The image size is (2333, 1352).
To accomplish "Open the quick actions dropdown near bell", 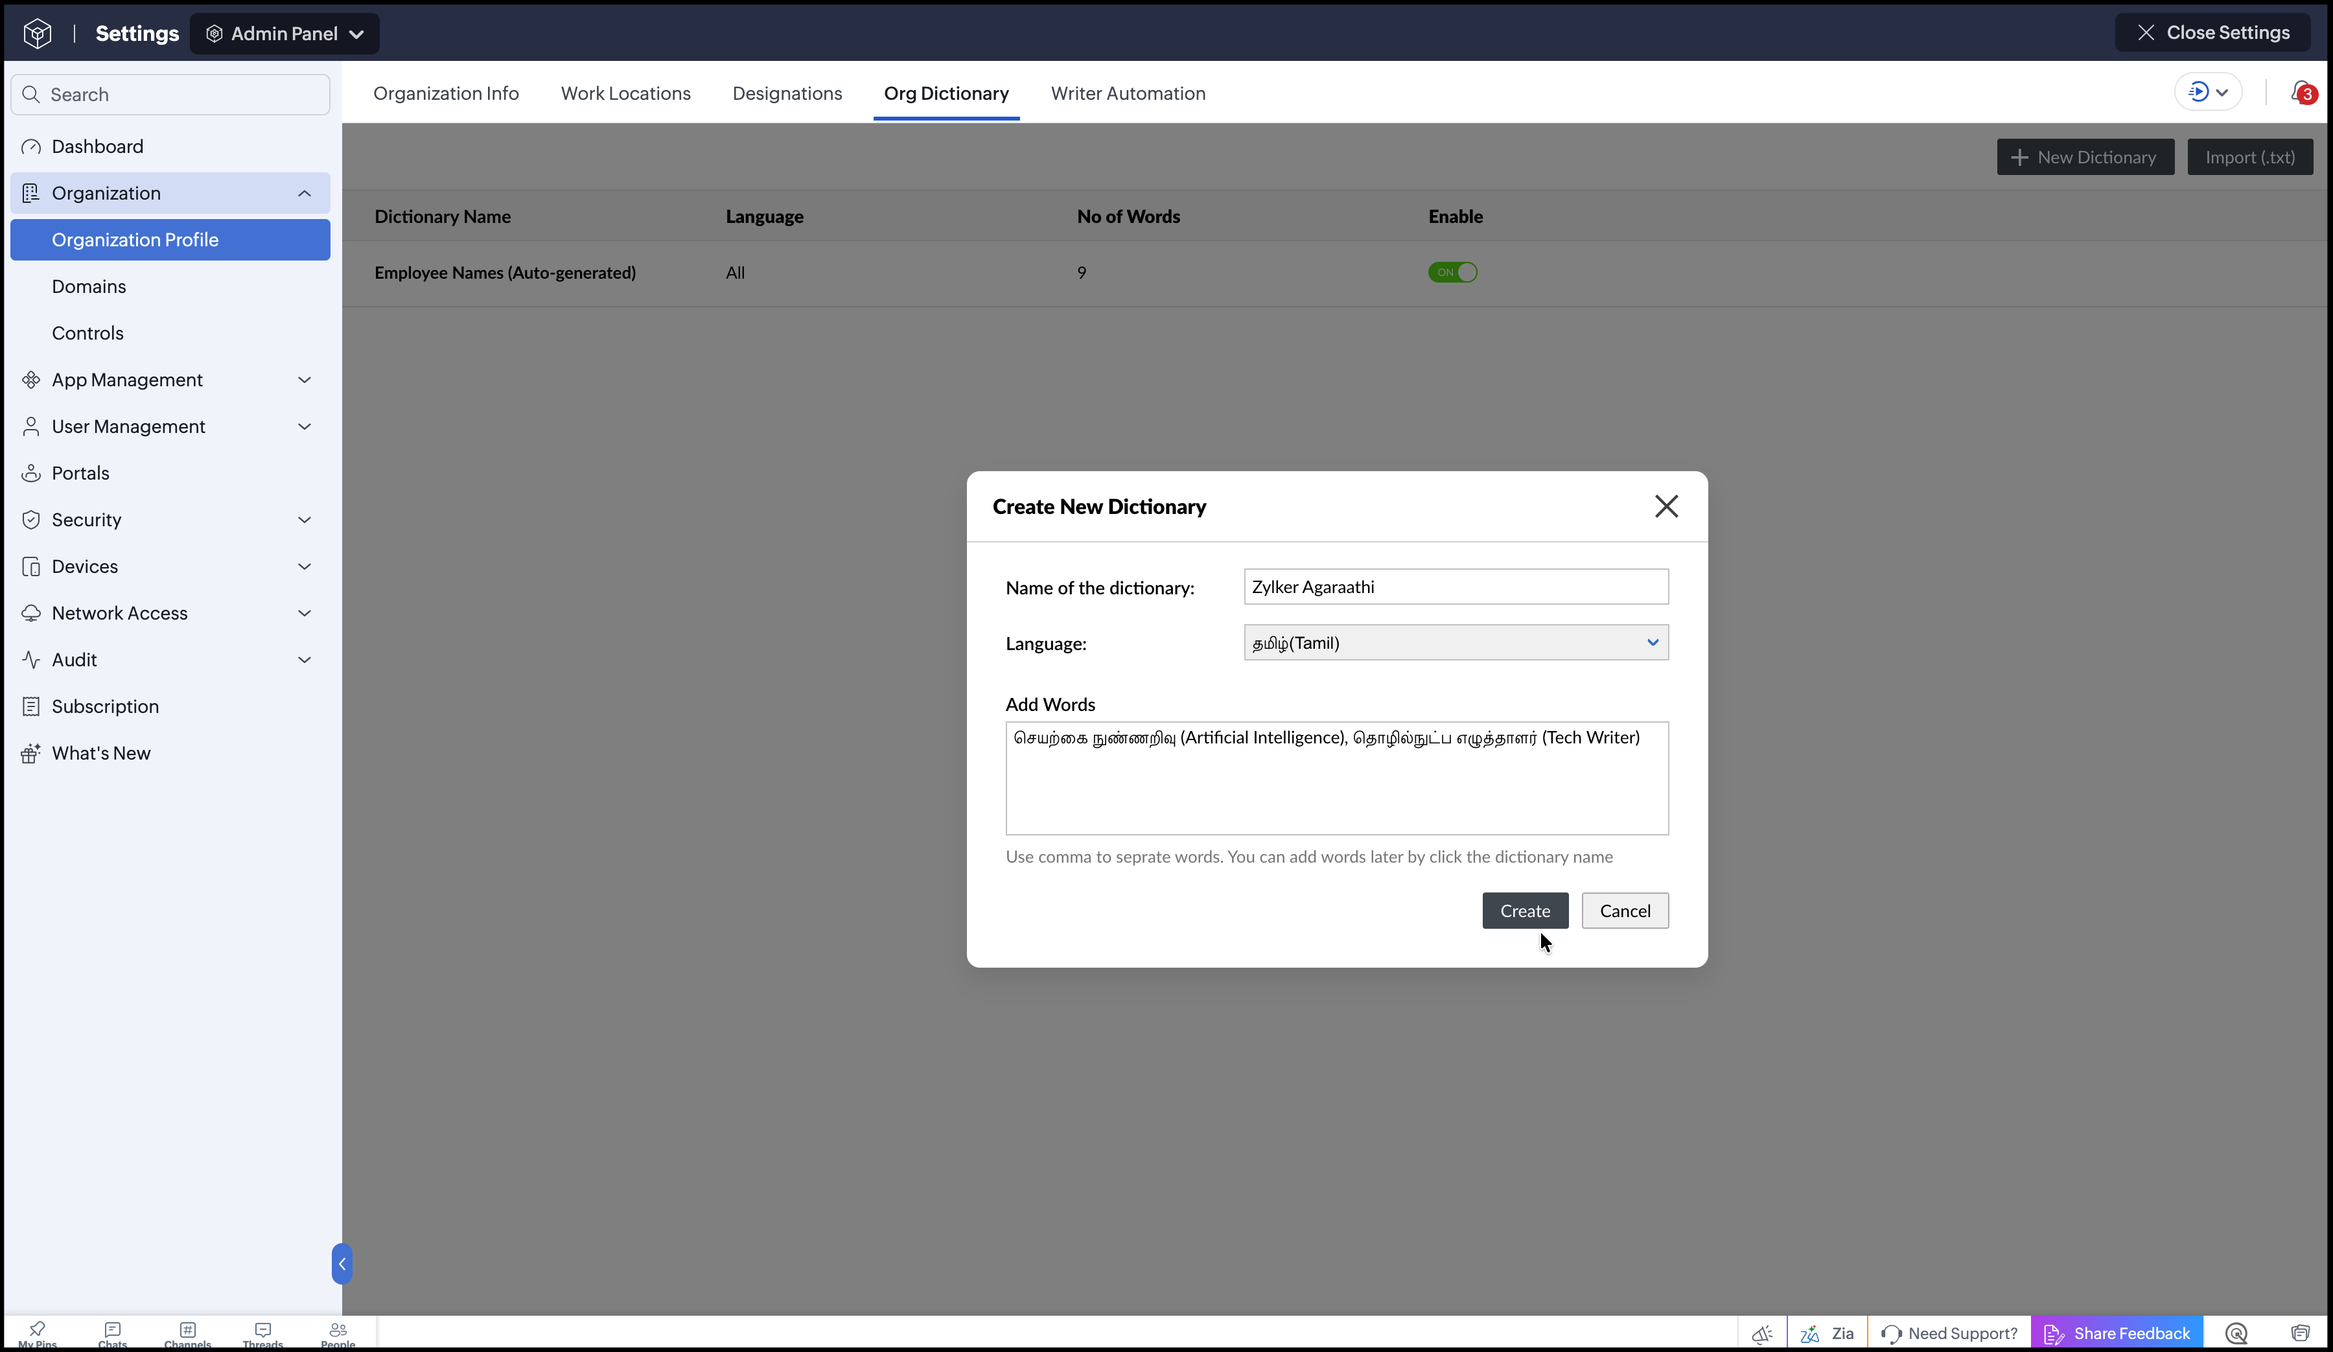I will [x=2208, y=91].
